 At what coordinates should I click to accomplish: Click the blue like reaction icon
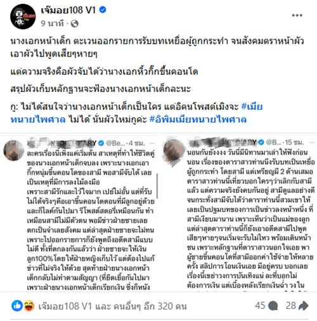[17, 306]
